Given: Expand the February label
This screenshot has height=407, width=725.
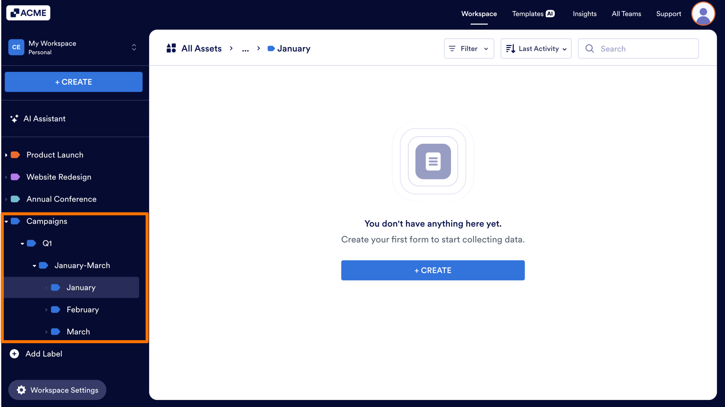Looking at the screenshot, I should click(x=47, y=310).
